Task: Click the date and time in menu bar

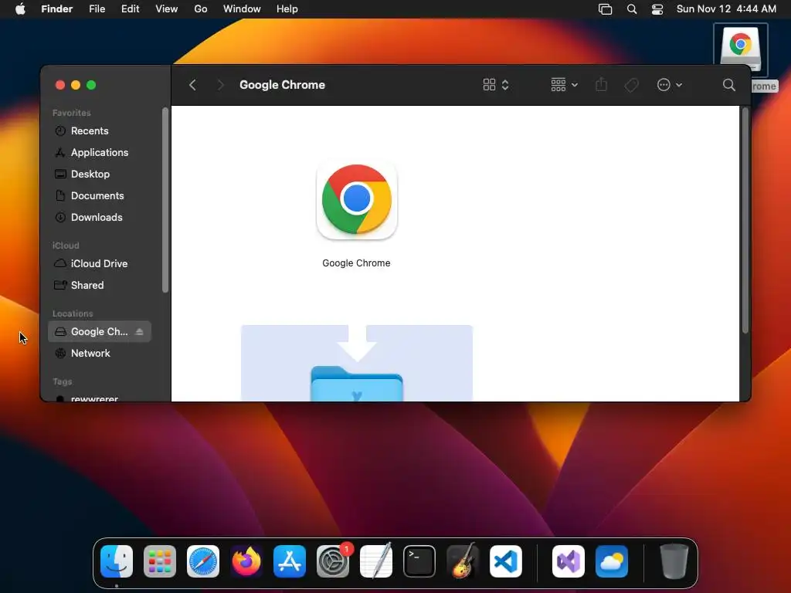Action: click(x=726, y=9)
